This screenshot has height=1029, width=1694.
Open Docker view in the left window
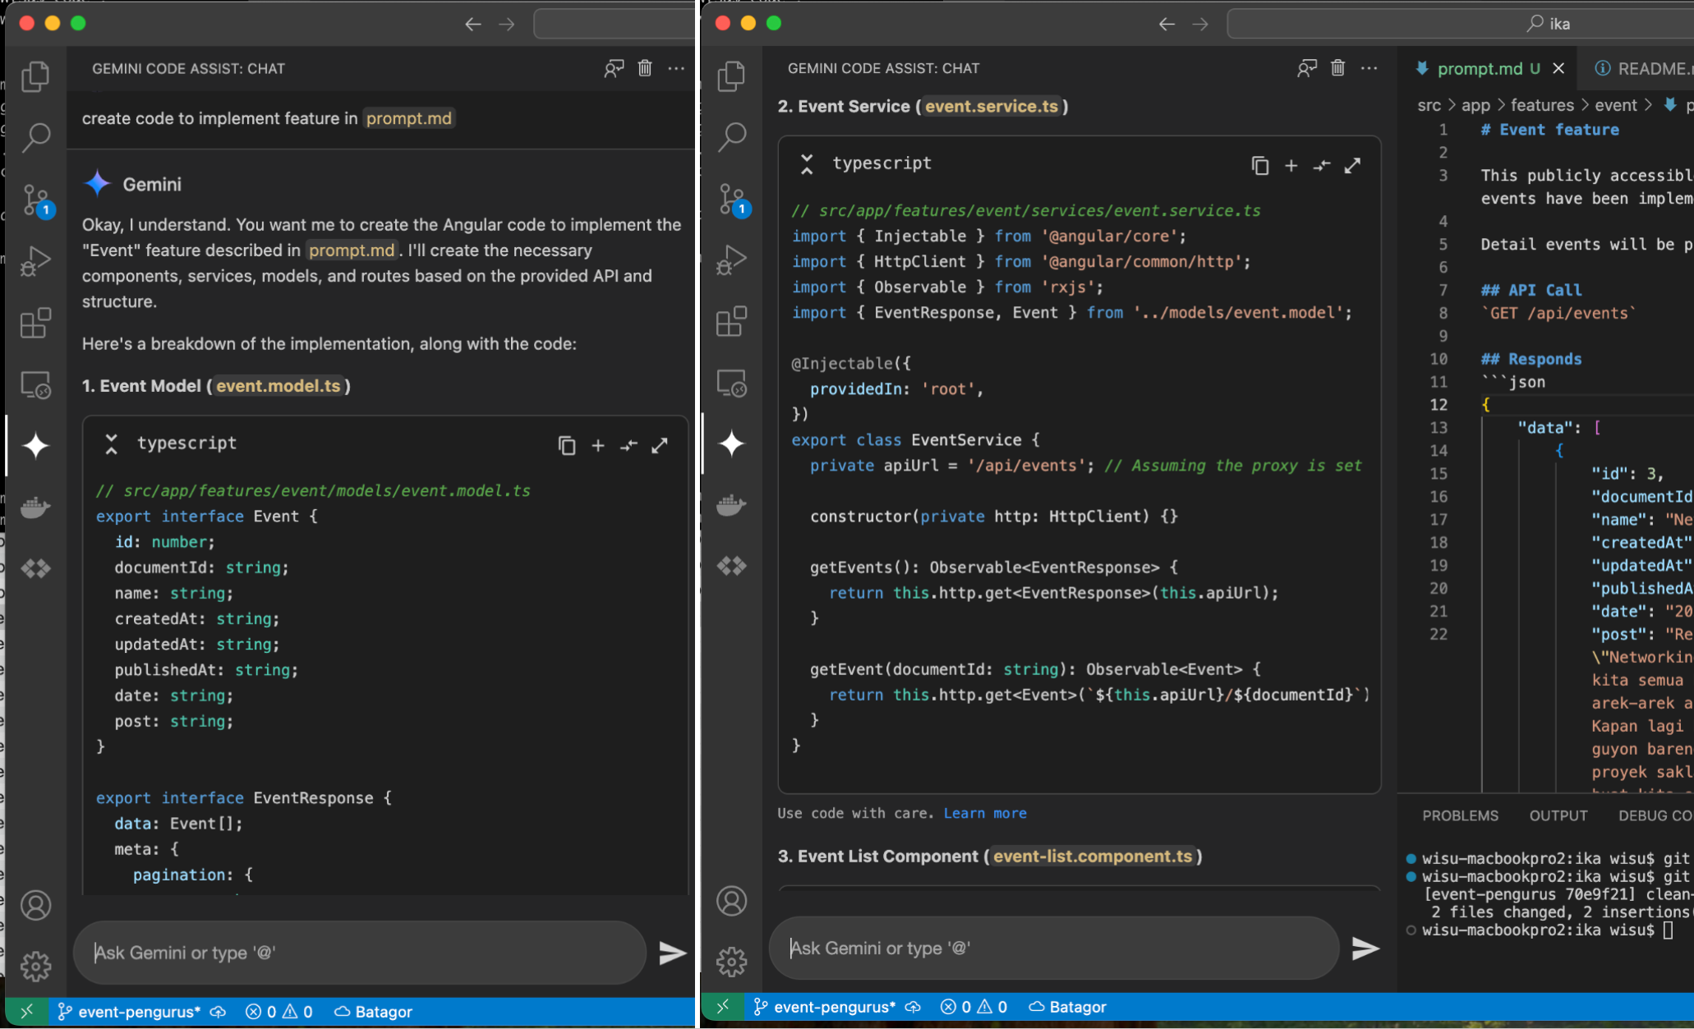click(35, 508)
